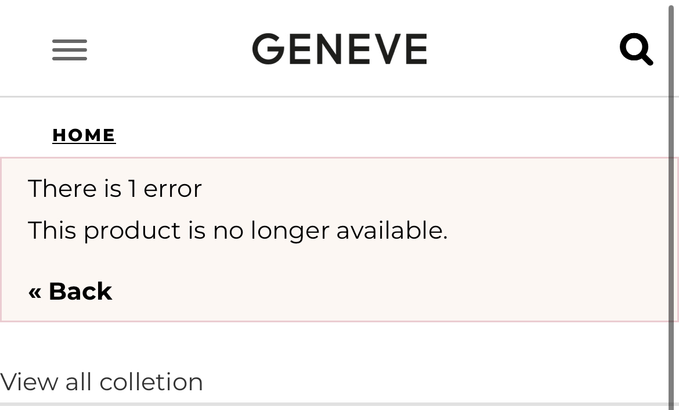Expand the site menu with three-line icon
Image resolution: width=679 pixels, height=410 pixels.
(70, 49)
